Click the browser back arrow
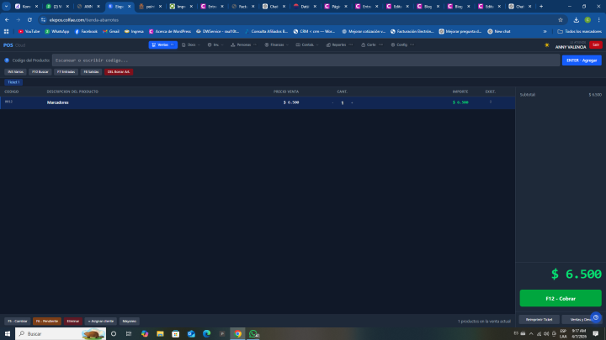Image resolution: width=606 pixels, height=340 pixels. coord(7,19)
